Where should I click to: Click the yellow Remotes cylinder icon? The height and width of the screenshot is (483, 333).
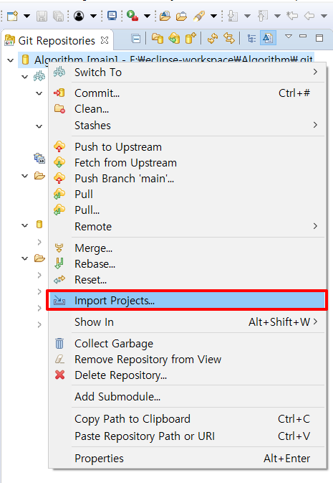point(39,224)
